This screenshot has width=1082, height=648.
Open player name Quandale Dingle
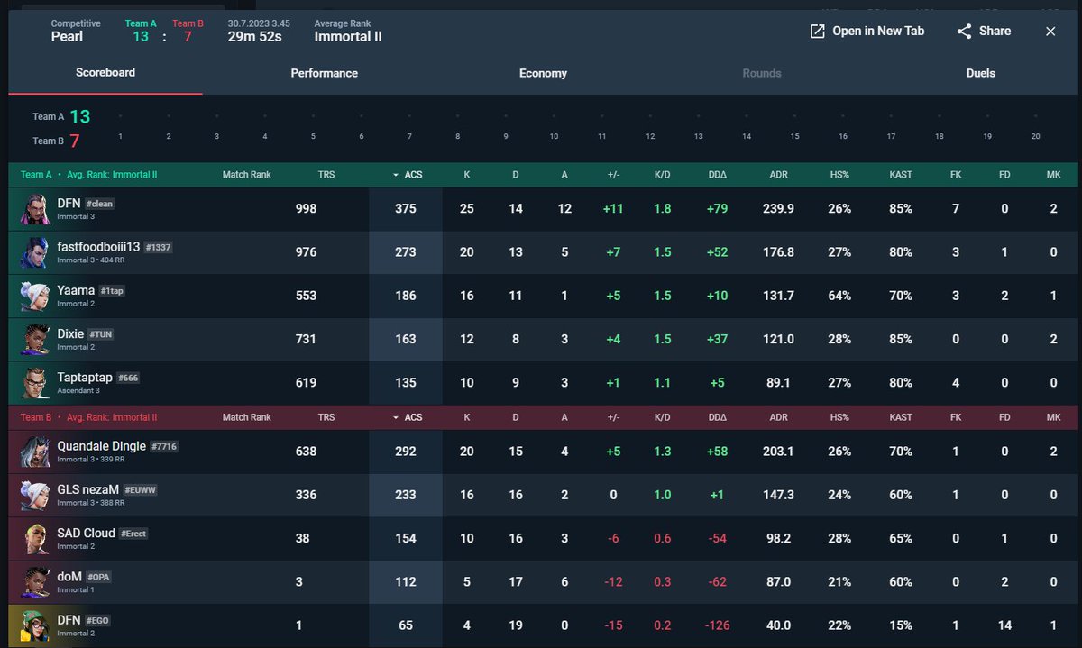pos(101,445)
